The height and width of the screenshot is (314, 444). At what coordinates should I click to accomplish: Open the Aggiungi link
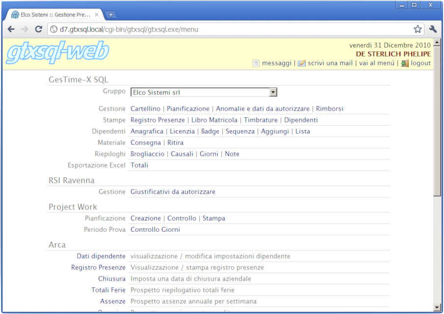point(275,131)
